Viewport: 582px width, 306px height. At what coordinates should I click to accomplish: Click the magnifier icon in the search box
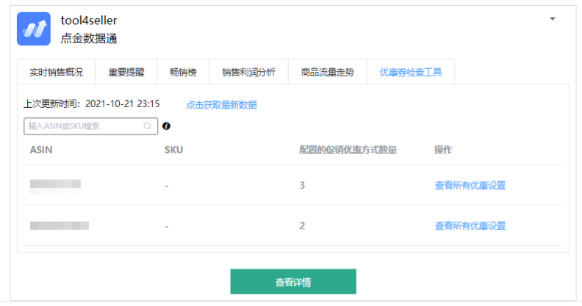pos(148,126)
